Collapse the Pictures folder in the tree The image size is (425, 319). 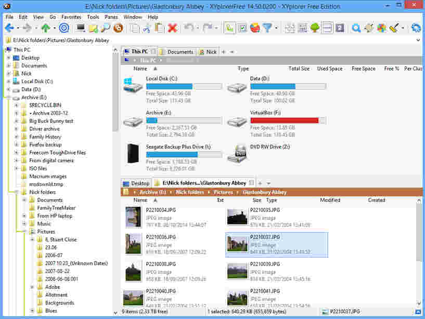click(x=24, y=231)
